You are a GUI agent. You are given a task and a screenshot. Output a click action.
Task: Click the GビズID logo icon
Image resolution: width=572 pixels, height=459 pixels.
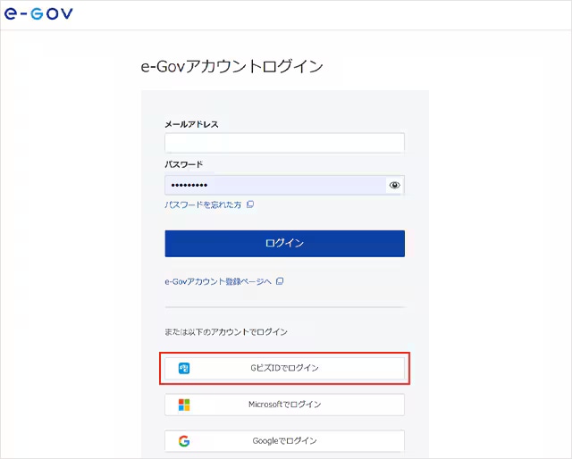(x=184, y=368)
